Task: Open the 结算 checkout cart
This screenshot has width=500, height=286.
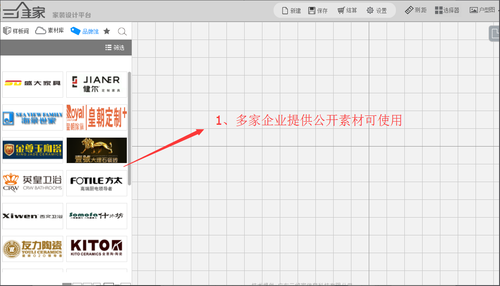Action: coord(347,11)
